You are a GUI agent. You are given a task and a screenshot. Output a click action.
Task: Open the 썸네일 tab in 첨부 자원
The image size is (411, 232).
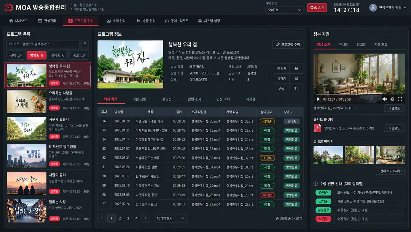pos(361,44)
